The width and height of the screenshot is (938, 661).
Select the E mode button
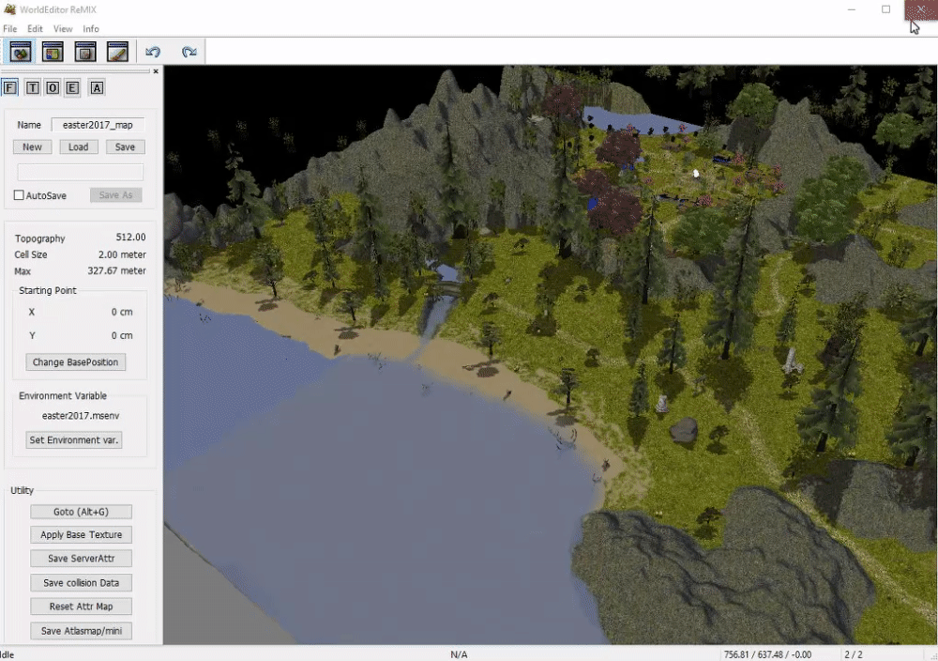(x=72, y=88)
